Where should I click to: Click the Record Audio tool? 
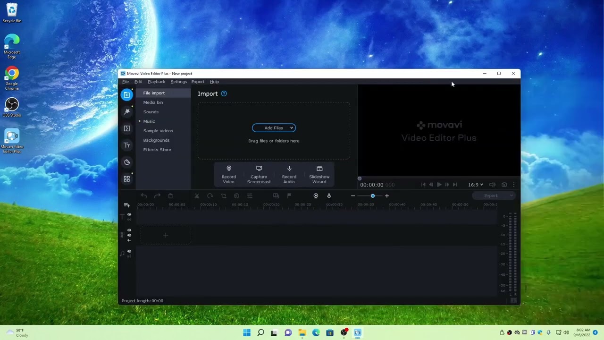289,175
